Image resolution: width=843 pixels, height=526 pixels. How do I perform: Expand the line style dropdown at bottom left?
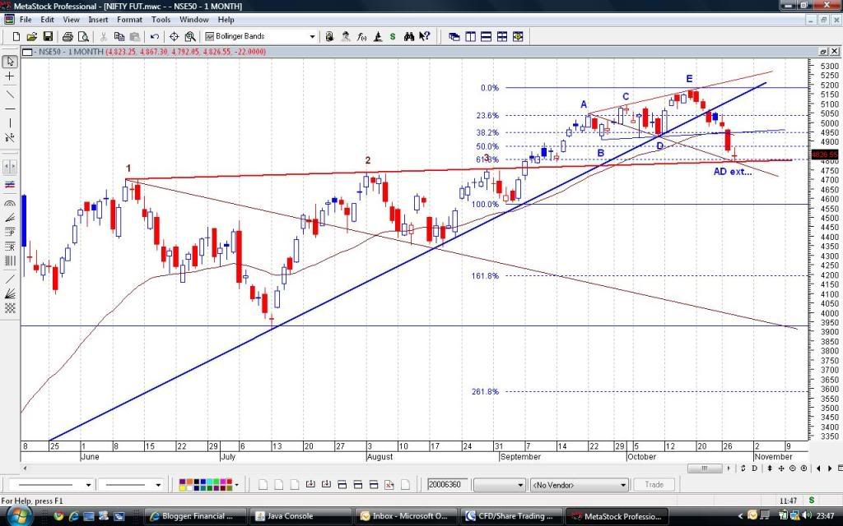coord(93,485)
